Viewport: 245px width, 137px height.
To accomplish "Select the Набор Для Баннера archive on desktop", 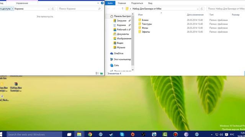I will [x=16, y=87].
